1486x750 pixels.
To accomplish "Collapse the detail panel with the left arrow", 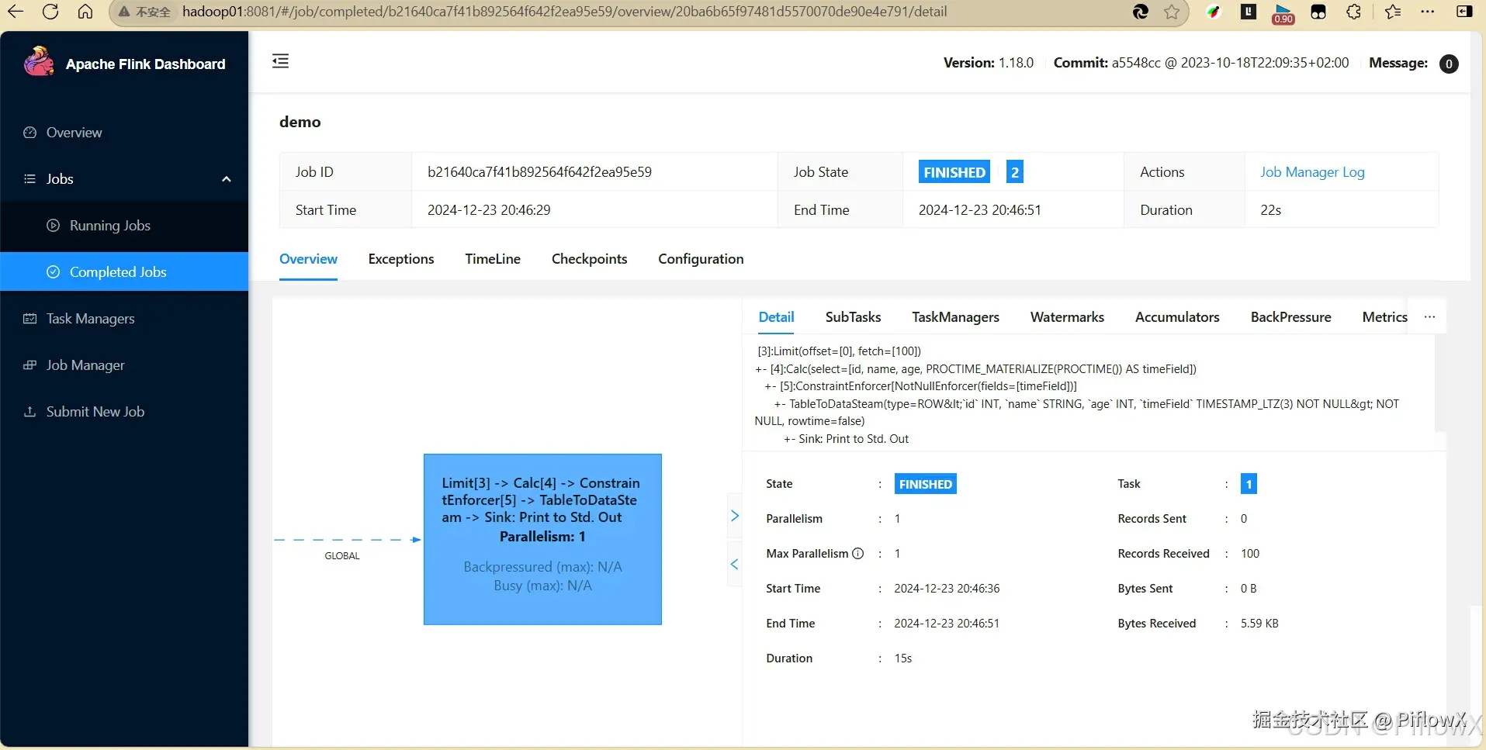I will pyautogui.click(x=734, y=564).
